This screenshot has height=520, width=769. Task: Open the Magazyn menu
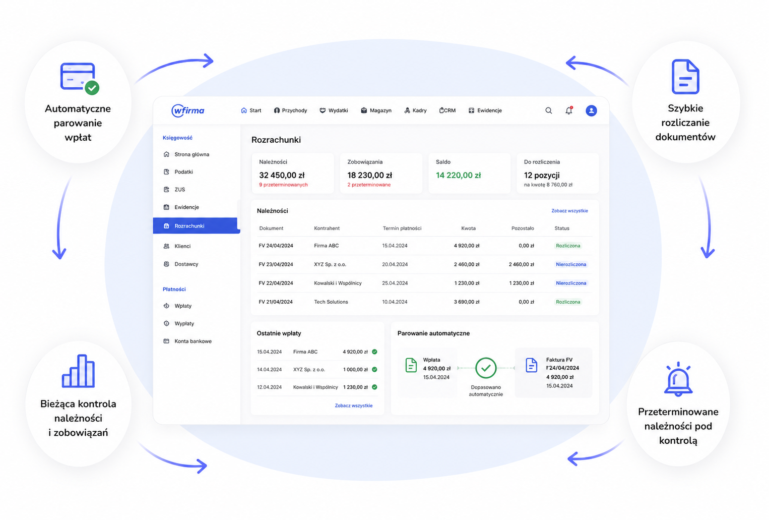(376, 110)
